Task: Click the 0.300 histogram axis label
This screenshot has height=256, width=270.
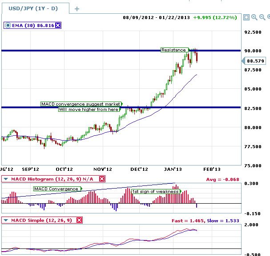Action: click(251, 184)
